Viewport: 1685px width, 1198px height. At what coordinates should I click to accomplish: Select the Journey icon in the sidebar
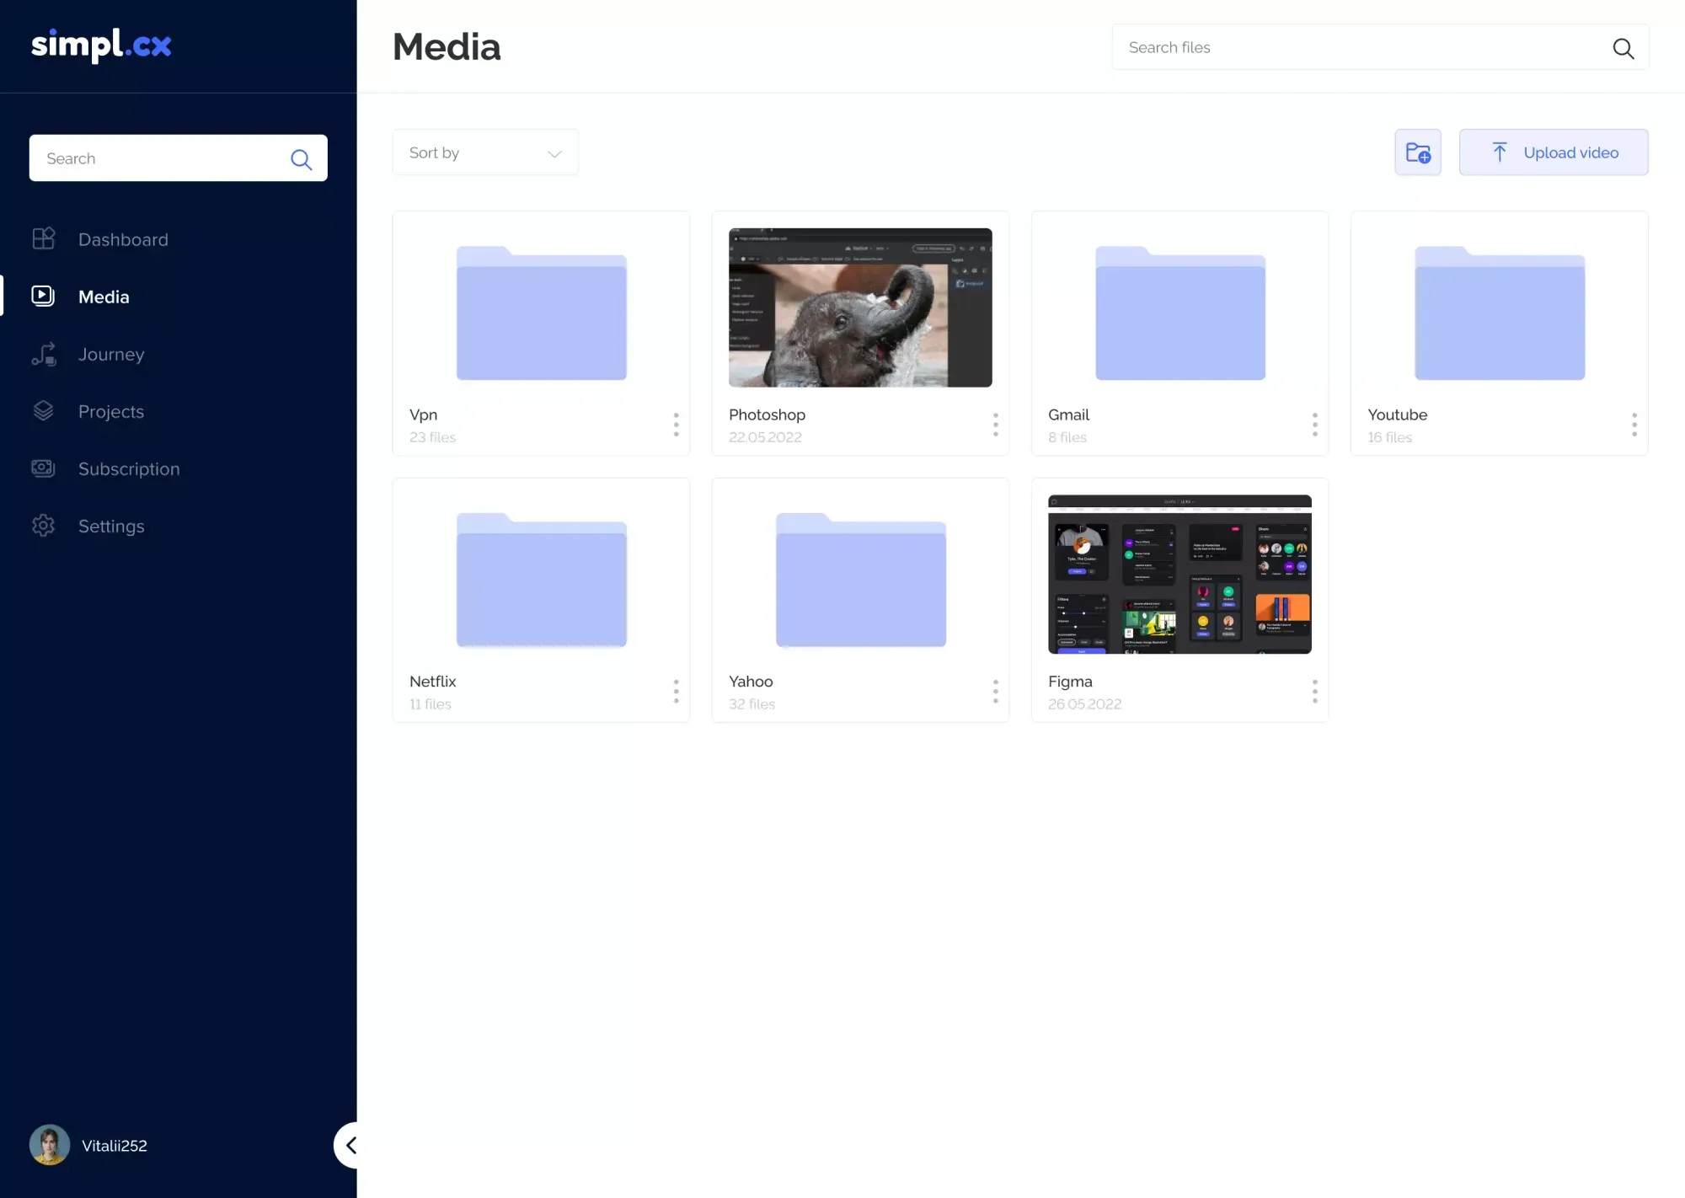(43, 354)
